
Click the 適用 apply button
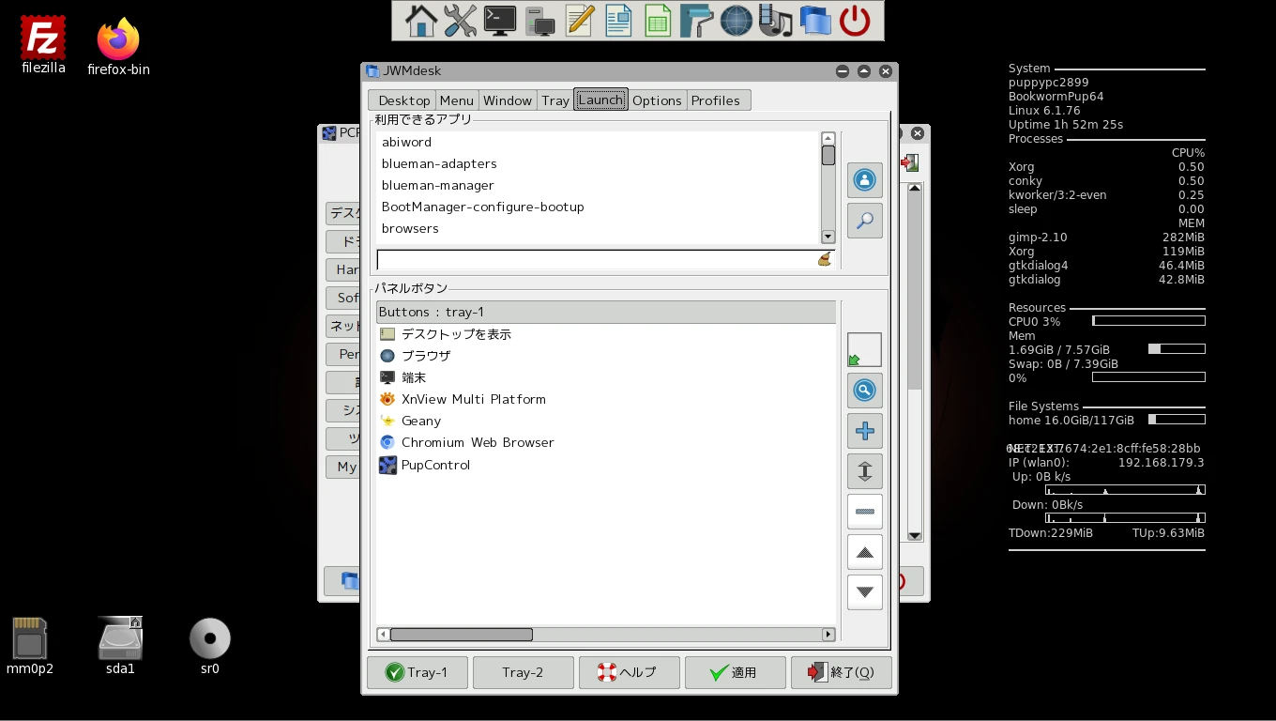pyautogui.click(x=735, y=672)
